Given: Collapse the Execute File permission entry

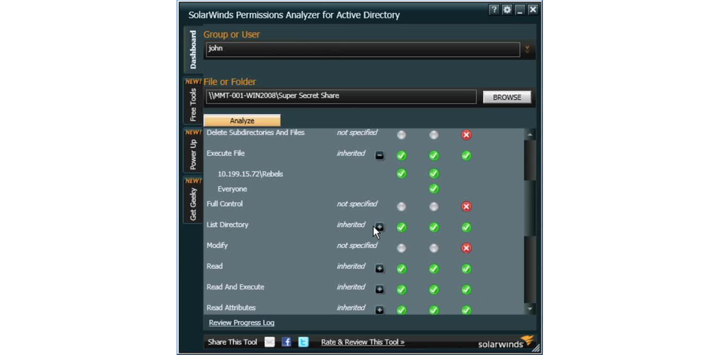Looking at the screenshot, I should pyautogui.click(x=381, y=155).
